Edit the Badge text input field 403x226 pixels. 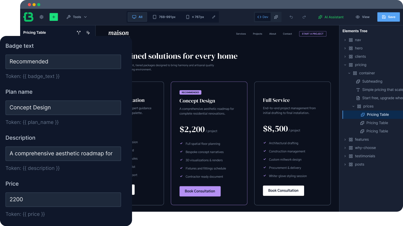click(63, 62)
